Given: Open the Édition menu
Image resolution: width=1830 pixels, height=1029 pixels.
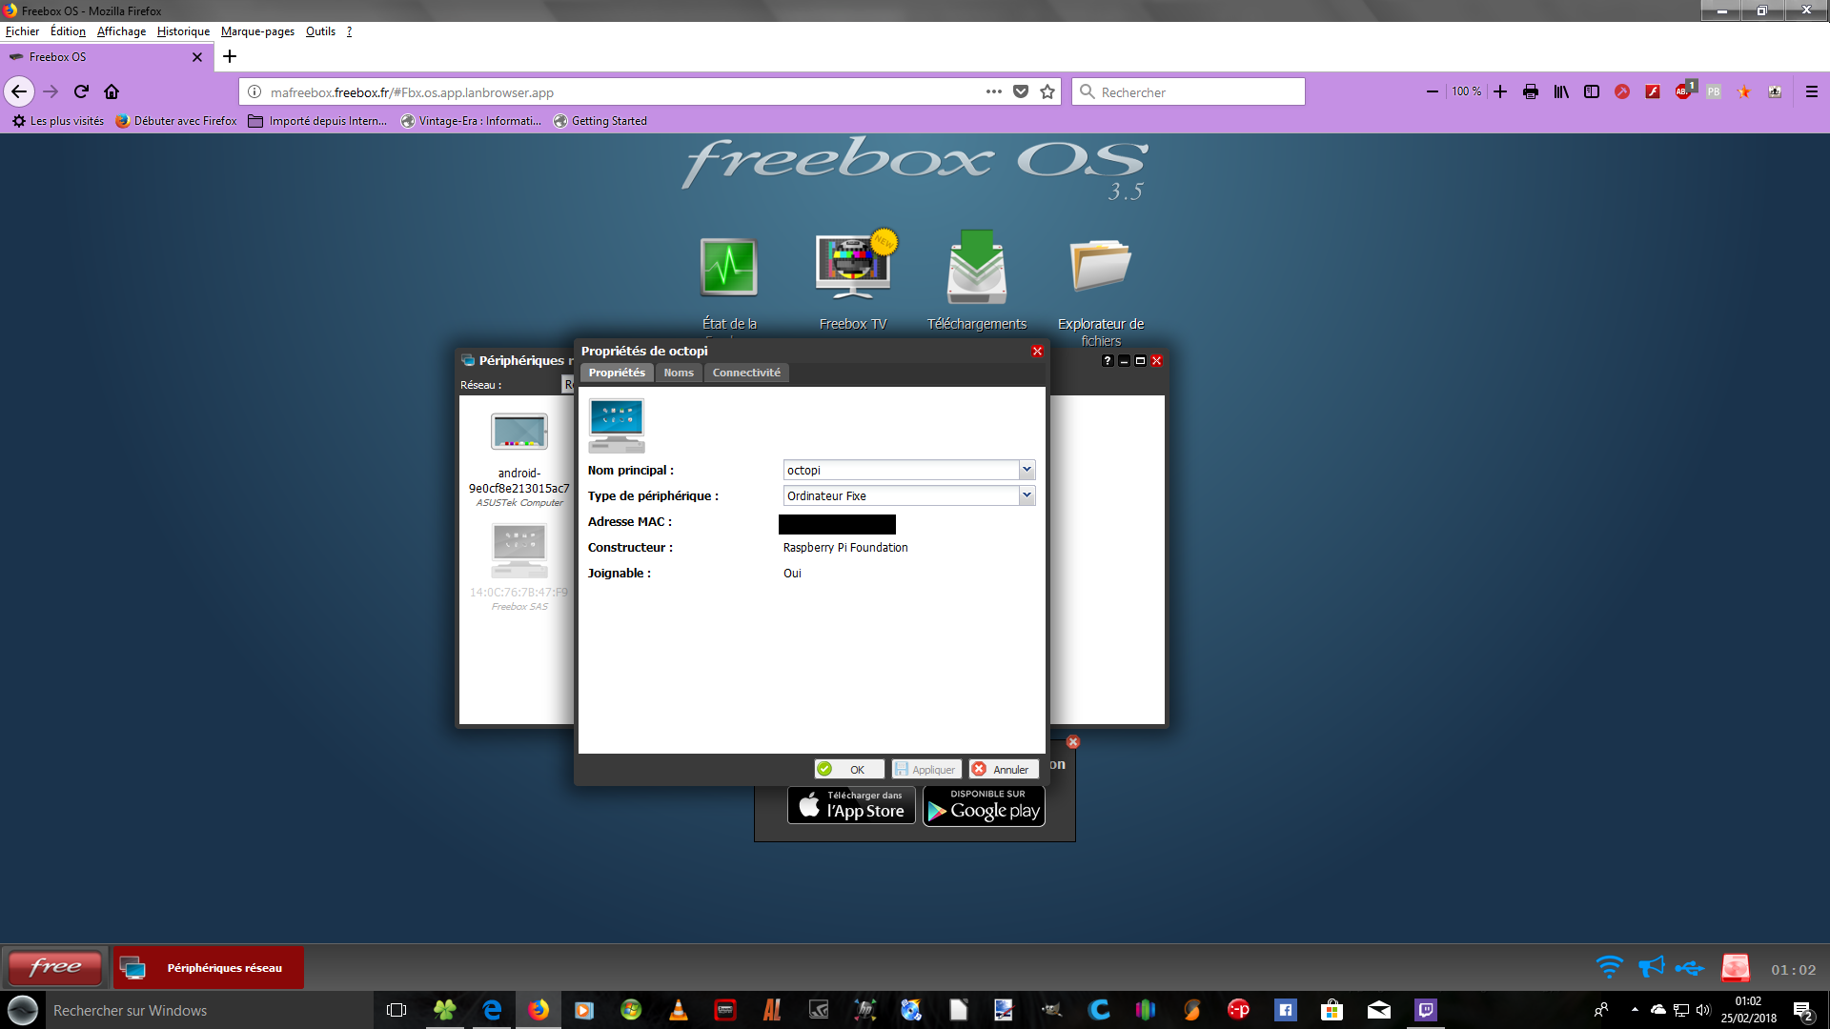Looking at the screenshot, I should click(x=68, y=31).
